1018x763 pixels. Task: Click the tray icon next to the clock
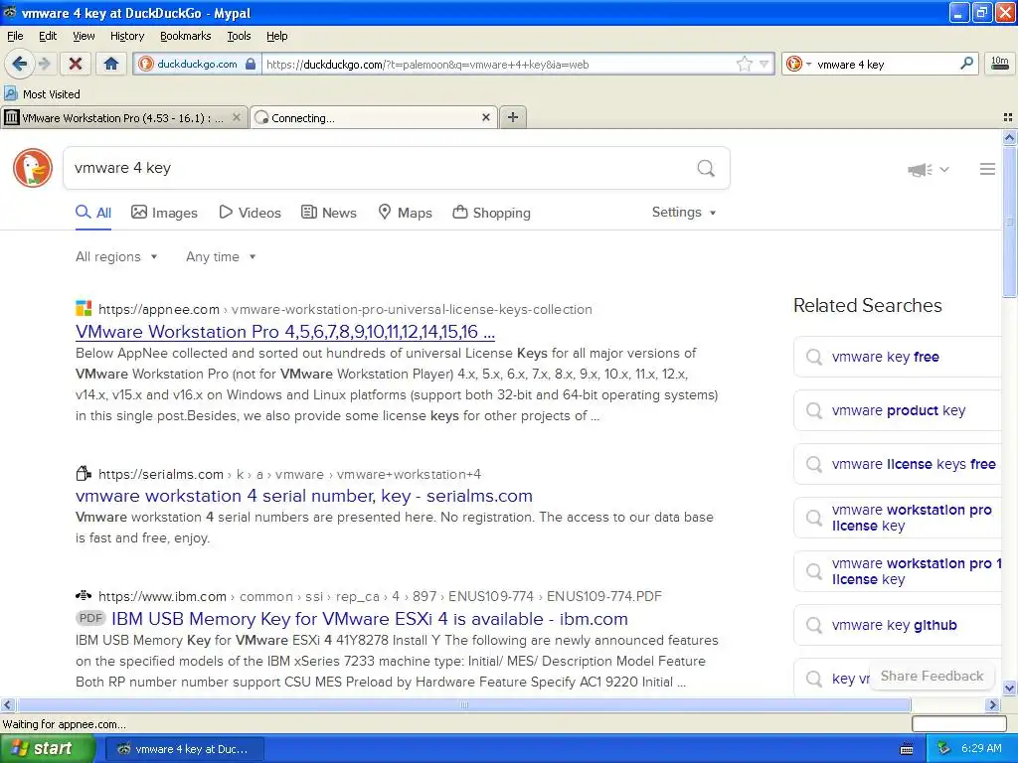click(944, 749)
